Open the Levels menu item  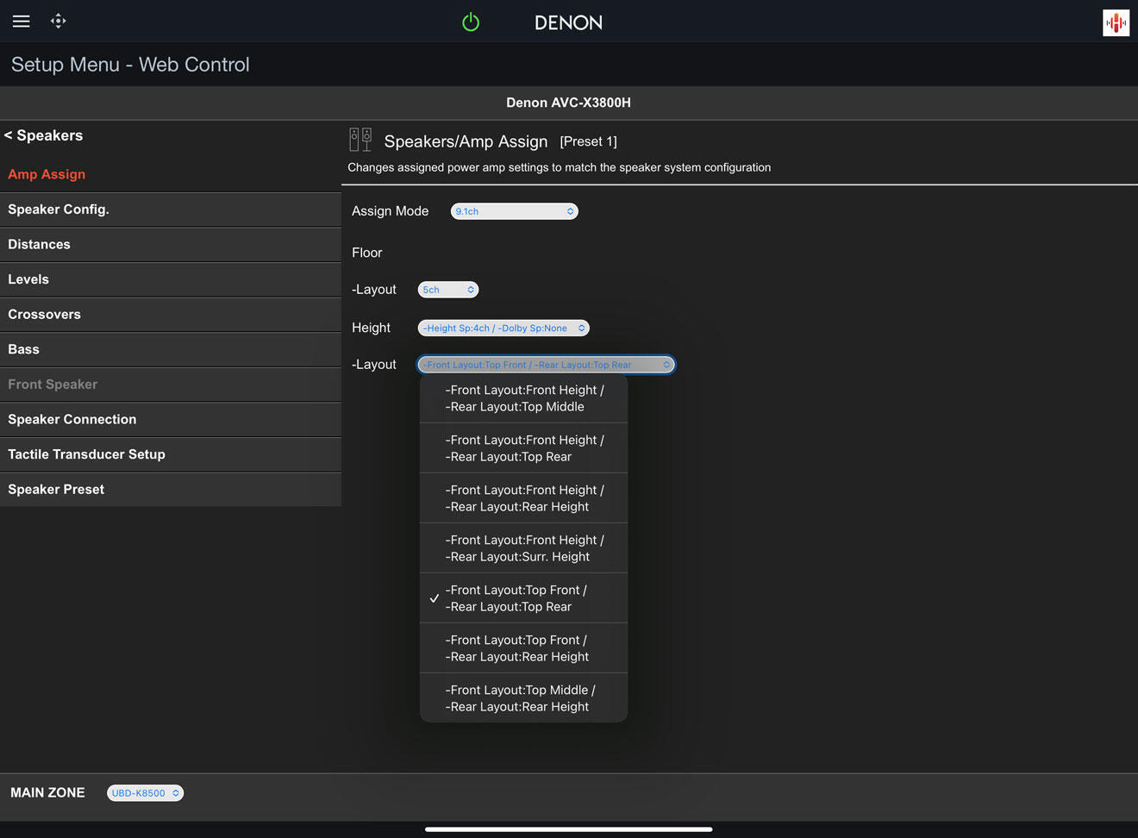tap(171, 279)
